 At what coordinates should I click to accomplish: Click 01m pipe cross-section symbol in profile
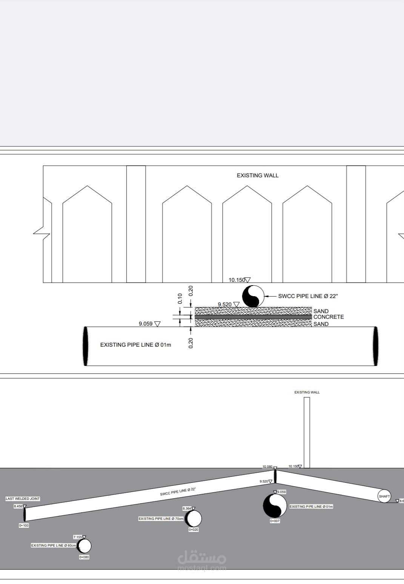[x=275, y=506]
